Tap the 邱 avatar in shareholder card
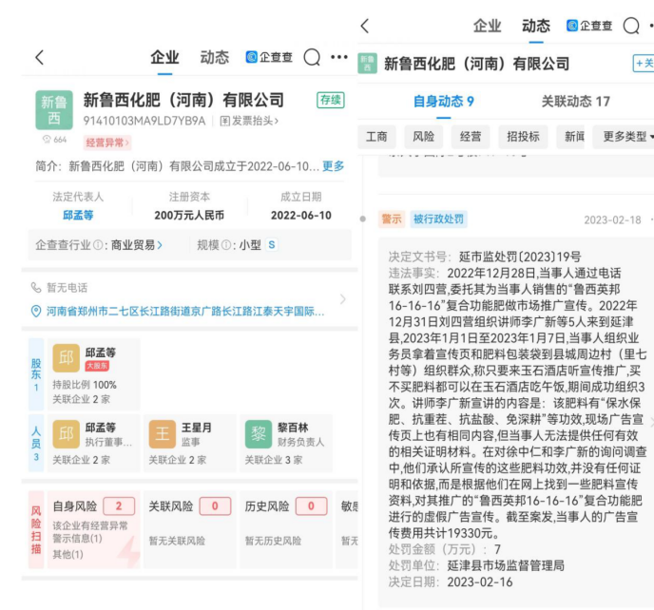 66,358
